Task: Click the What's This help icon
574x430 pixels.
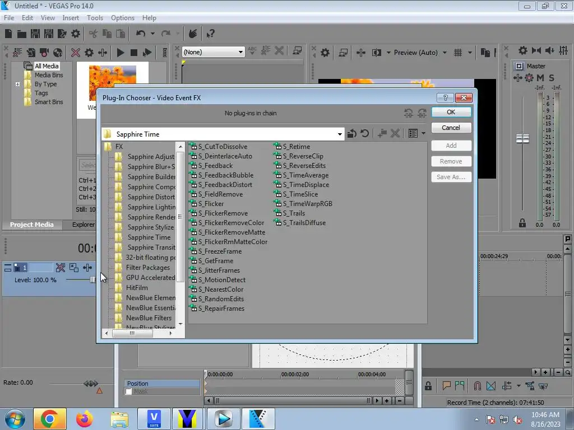Action: (x=210, y=34)
